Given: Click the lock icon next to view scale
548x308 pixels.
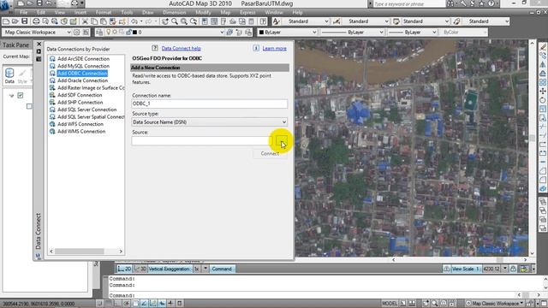Looking at the screenshot, I should pos(513,269).
